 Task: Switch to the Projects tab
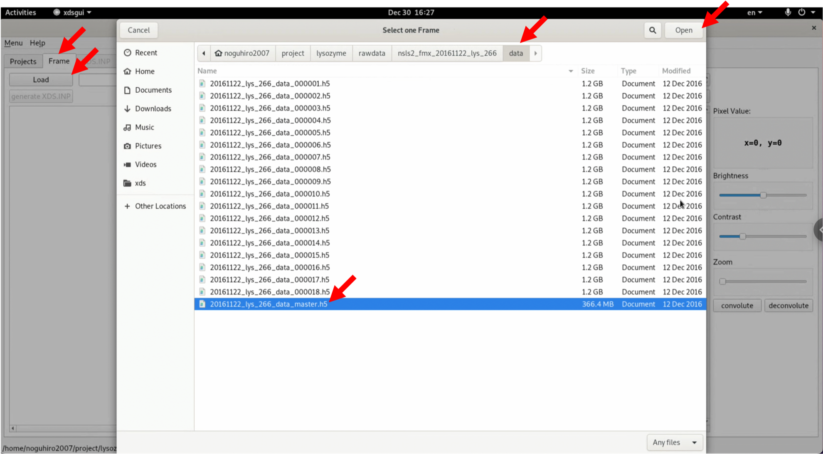coord(23,62)
